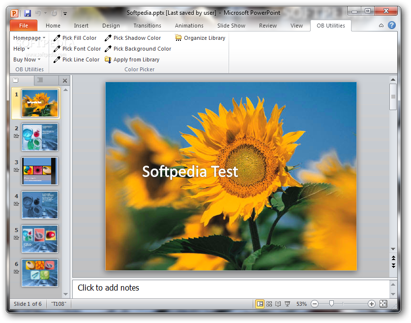Click the PowerPoint application icon
The image size is (411, 323).
click(x=14, y=13)
